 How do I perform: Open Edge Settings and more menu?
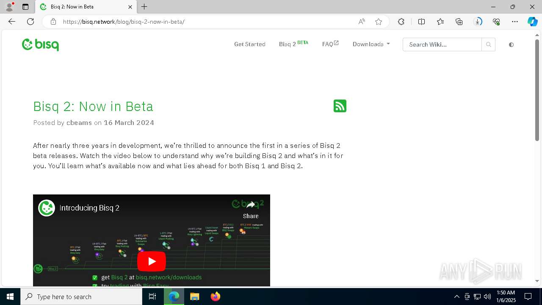[x=515, y=22]
